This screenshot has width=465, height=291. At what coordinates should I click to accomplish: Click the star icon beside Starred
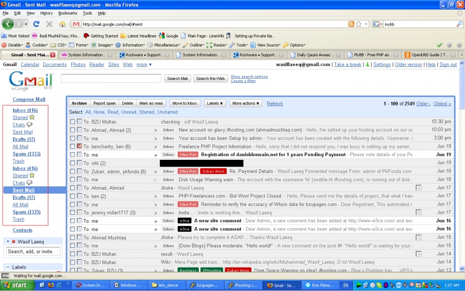32,118
